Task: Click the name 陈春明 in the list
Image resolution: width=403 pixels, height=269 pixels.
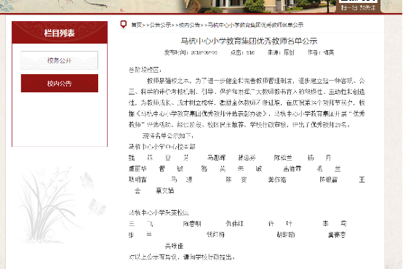Action: tap(192, 224)
